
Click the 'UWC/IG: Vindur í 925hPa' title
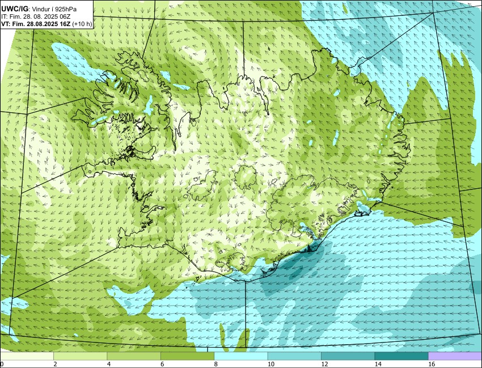point(39,9)
